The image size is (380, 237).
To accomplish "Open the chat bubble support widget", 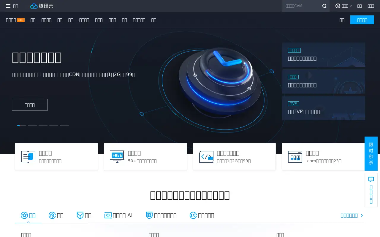I will pos(371,190).
